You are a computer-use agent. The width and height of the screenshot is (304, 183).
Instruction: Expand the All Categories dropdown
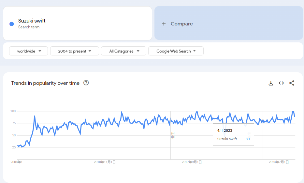[124, 51]
